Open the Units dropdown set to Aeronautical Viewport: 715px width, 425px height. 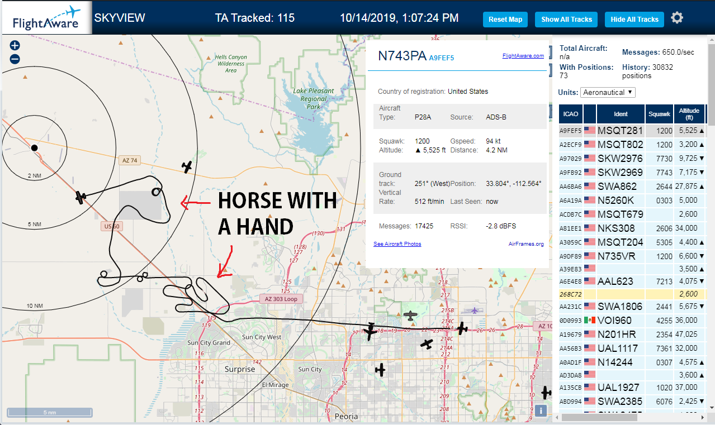(x=608, y=92)
